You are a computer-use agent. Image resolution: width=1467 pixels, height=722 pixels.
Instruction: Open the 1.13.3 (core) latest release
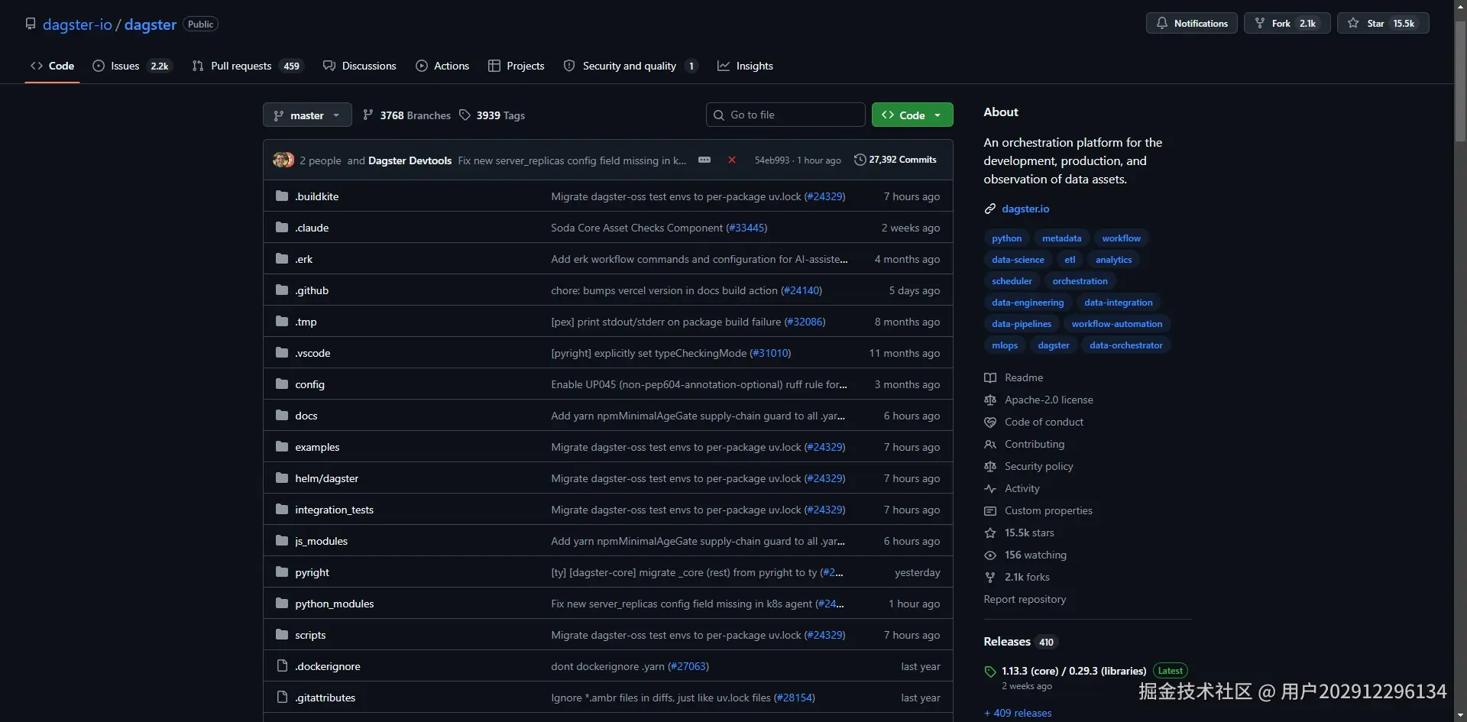click(x=1074, y=671)
